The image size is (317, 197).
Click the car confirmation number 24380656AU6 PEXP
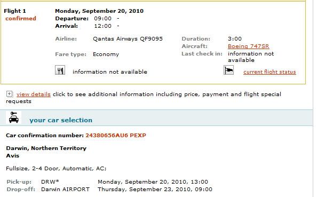[x=116, y=135]
